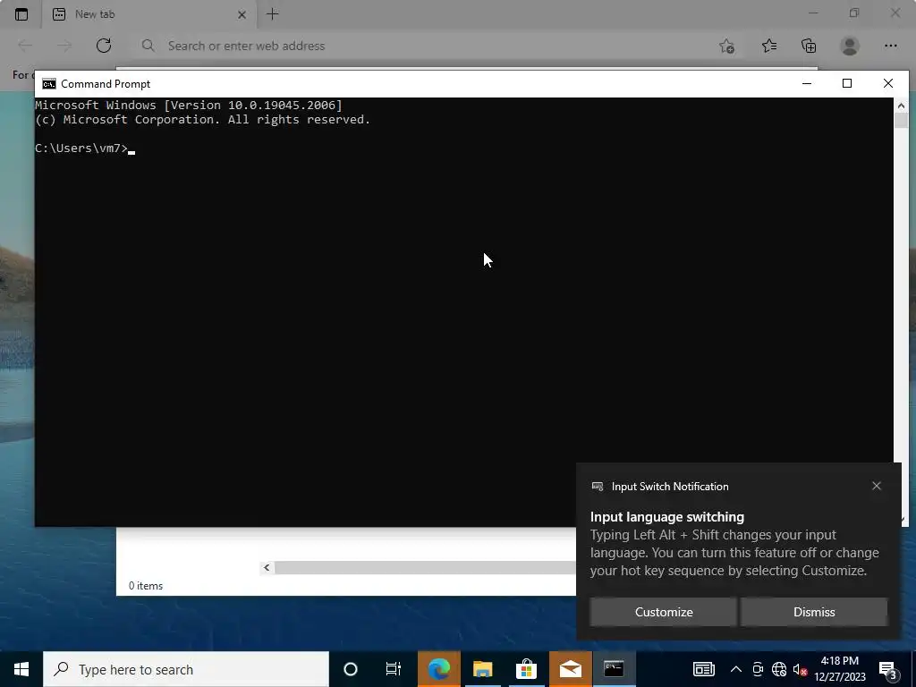Close the Command Prompt window
Image resolution: width=916 pixels, height=687 pixels.
click(x=888, y=83)
